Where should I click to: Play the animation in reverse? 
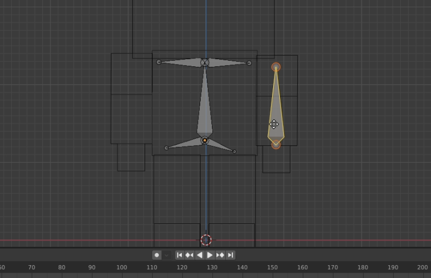click(x=200, y=255)
